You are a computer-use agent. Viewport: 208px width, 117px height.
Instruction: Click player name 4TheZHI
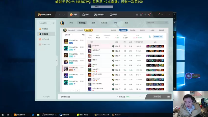click(x=97, y=74)
